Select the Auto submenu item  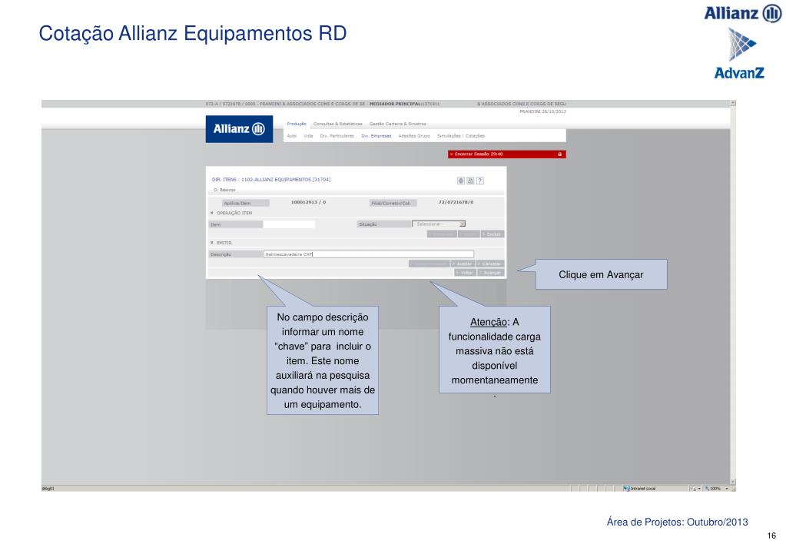point(292,136)
